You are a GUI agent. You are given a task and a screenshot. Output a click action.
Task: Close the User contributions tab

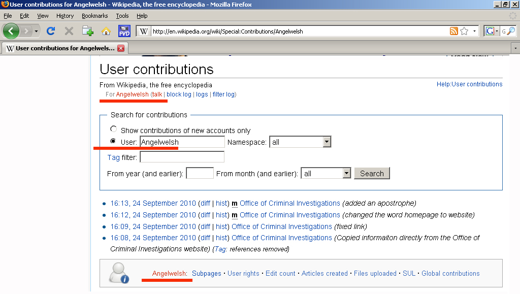point(121,48)
